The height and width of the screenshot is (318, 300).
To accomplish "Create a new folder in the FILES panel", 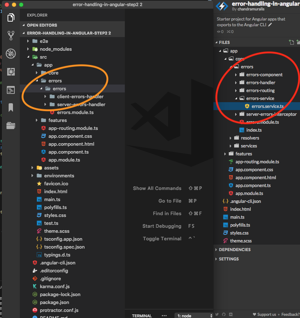I will pyautogui.click(x=298, y=42).
